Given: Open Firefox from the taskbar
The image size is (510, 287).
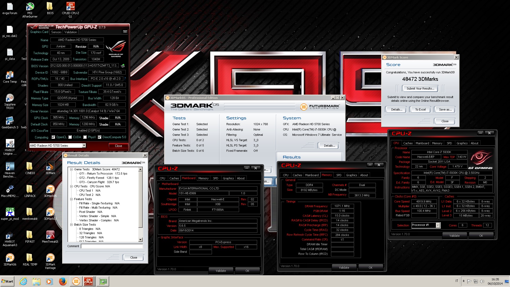Looking at the screenshot, I should pyautogui.click(x=63, y=281).
